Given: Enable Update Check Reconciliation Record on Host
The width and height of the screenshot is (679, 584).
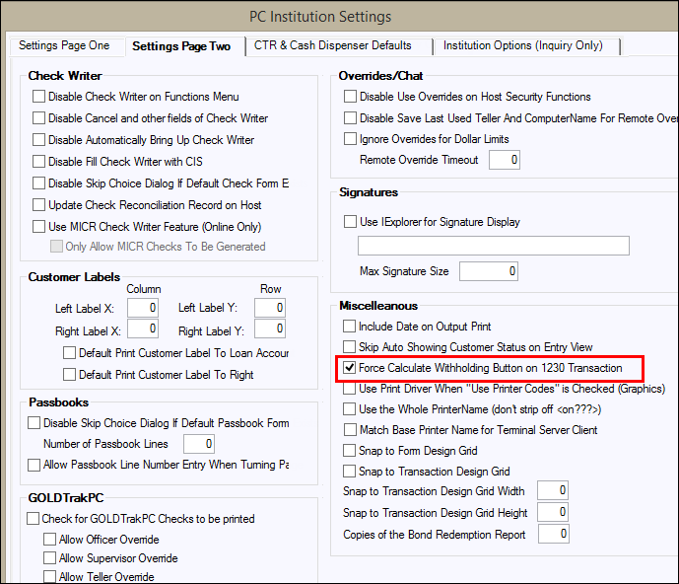Looking at the screenshot, I should click(39, 204).
